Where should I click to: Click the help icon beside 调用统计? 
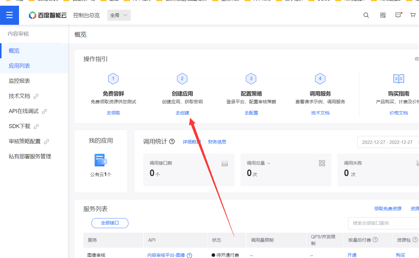172,141
